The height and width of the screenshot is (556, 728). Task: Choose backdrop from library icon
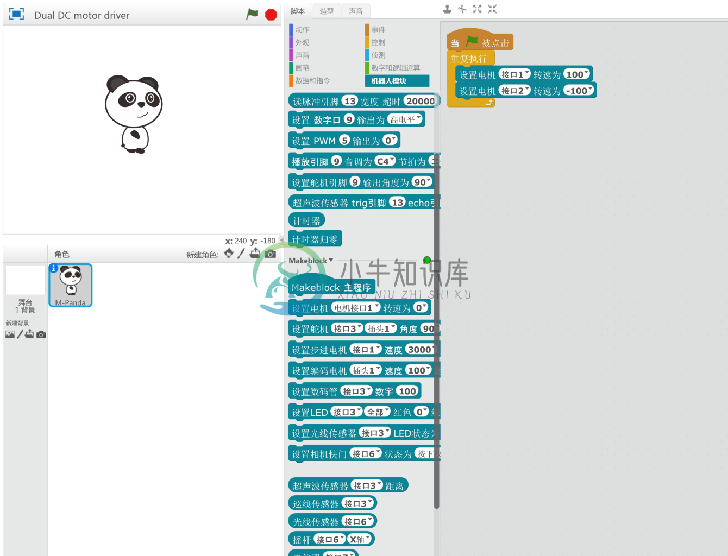click(x=10, y=334)
